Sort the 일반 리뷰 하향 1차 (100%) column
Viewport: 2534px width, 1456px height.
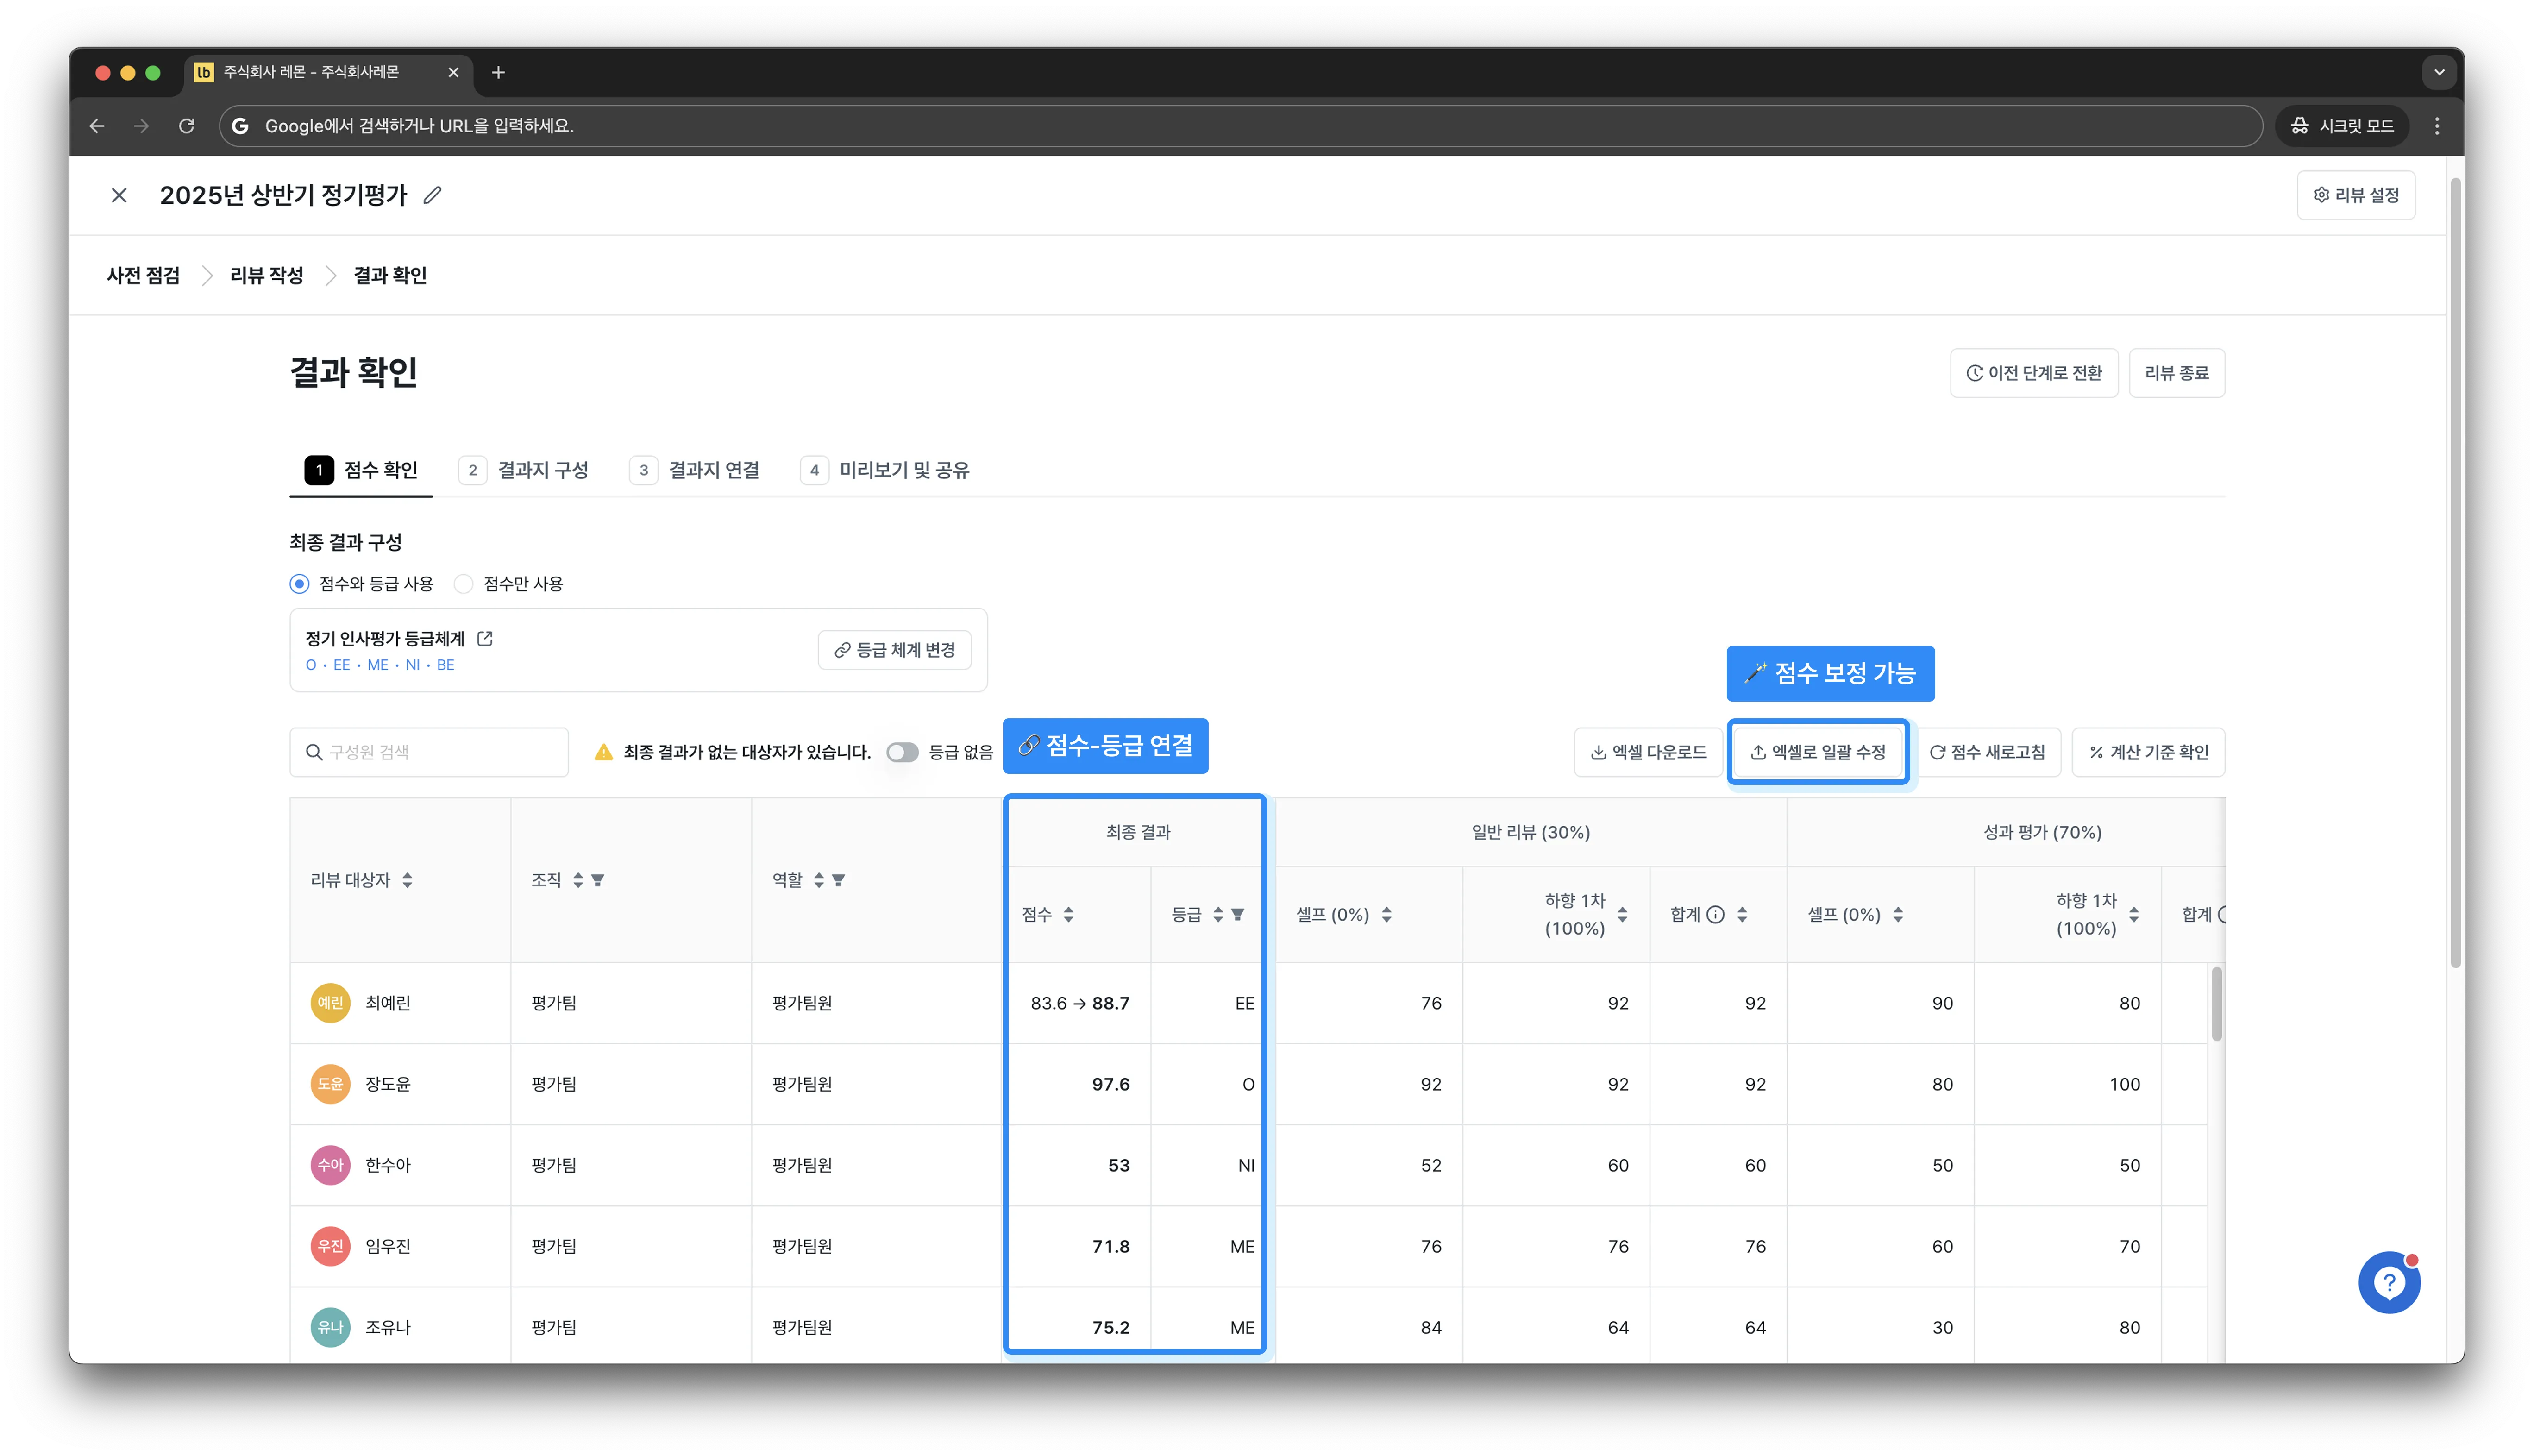pyautogui.click(x=1623, y=914)
